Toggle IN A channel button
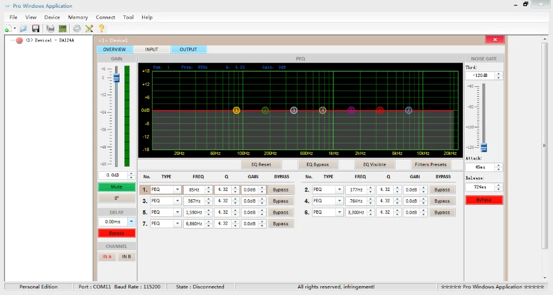Viewport: 553px width, 295px height. (x=107, y=257)
